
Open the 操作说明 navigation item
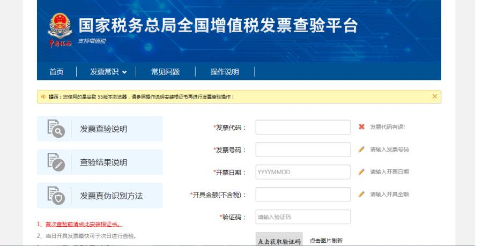[x=224, y=72]
